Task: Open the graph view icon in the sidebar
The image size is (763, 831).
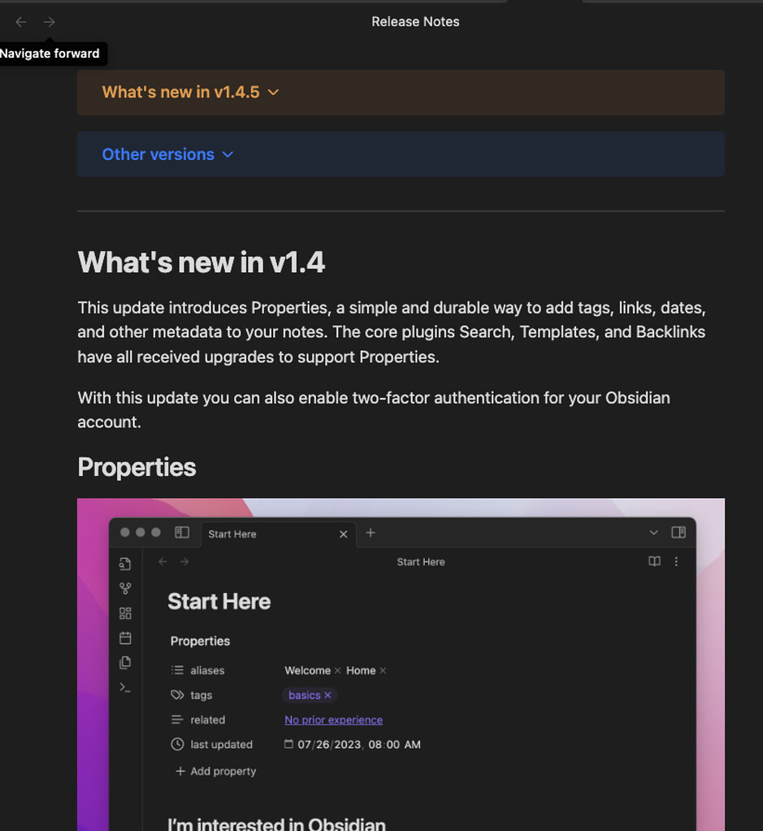Action: click(124, 587)
